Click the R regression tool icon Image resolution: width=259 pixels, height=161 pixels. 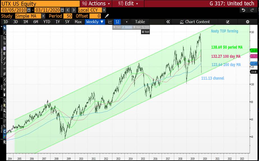tap(4, 53)
